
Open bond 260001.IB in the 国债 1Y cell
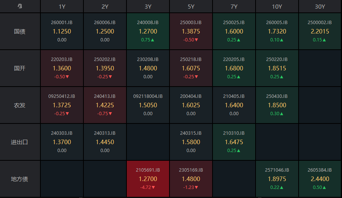[62, 31]
